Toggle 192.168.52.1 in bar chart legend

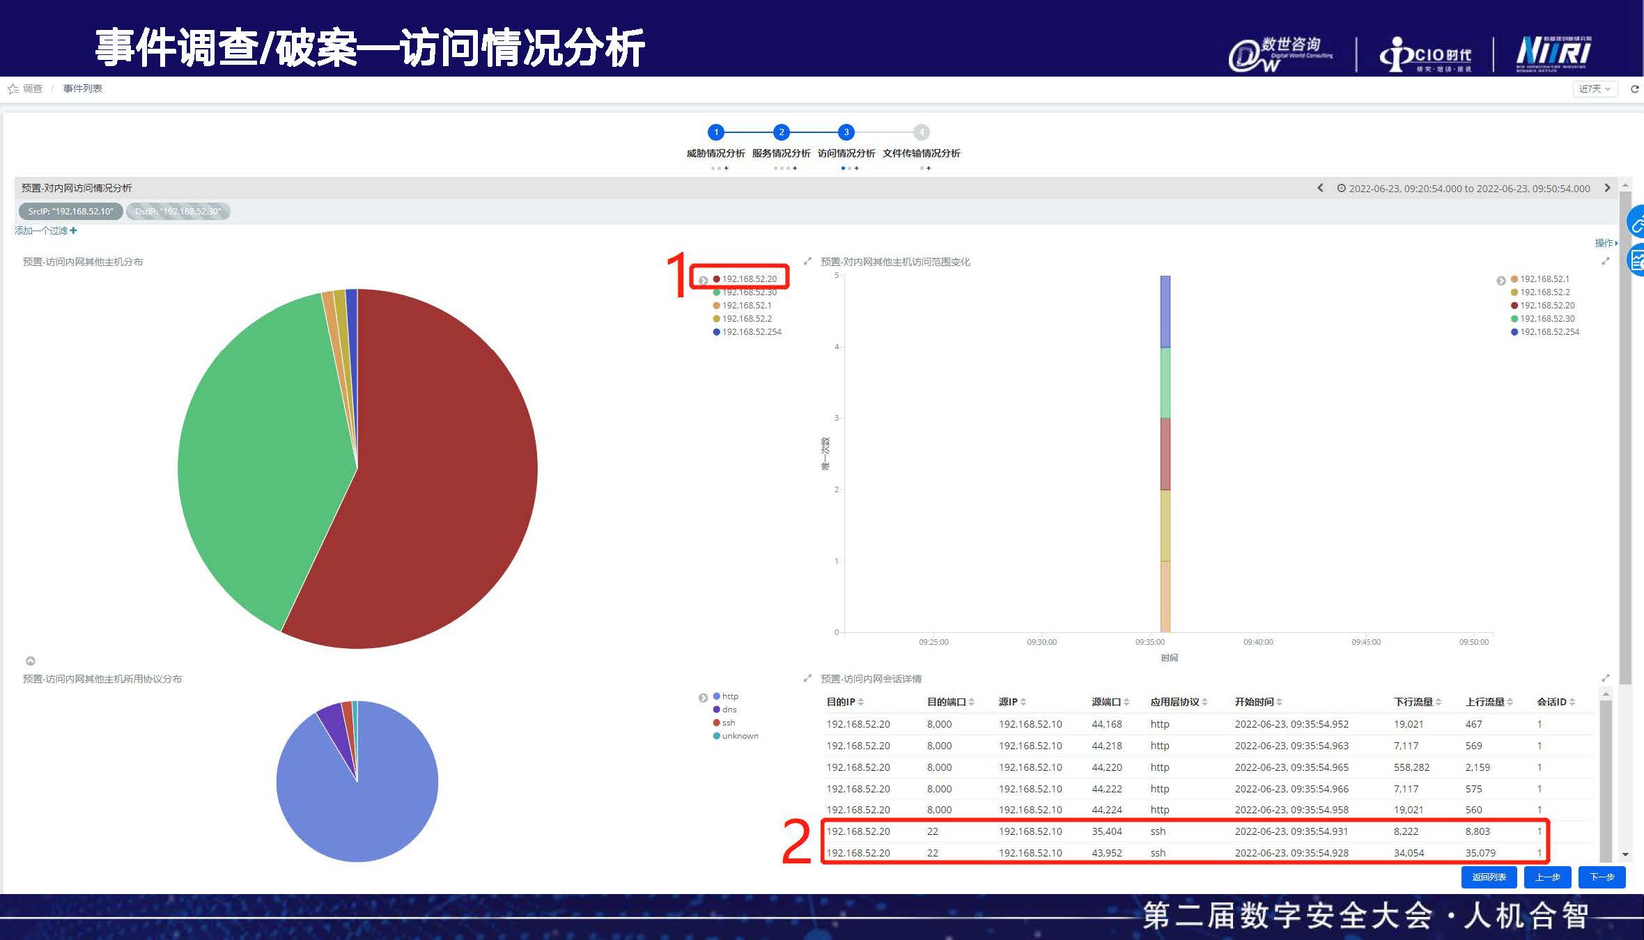(1540, 279)
